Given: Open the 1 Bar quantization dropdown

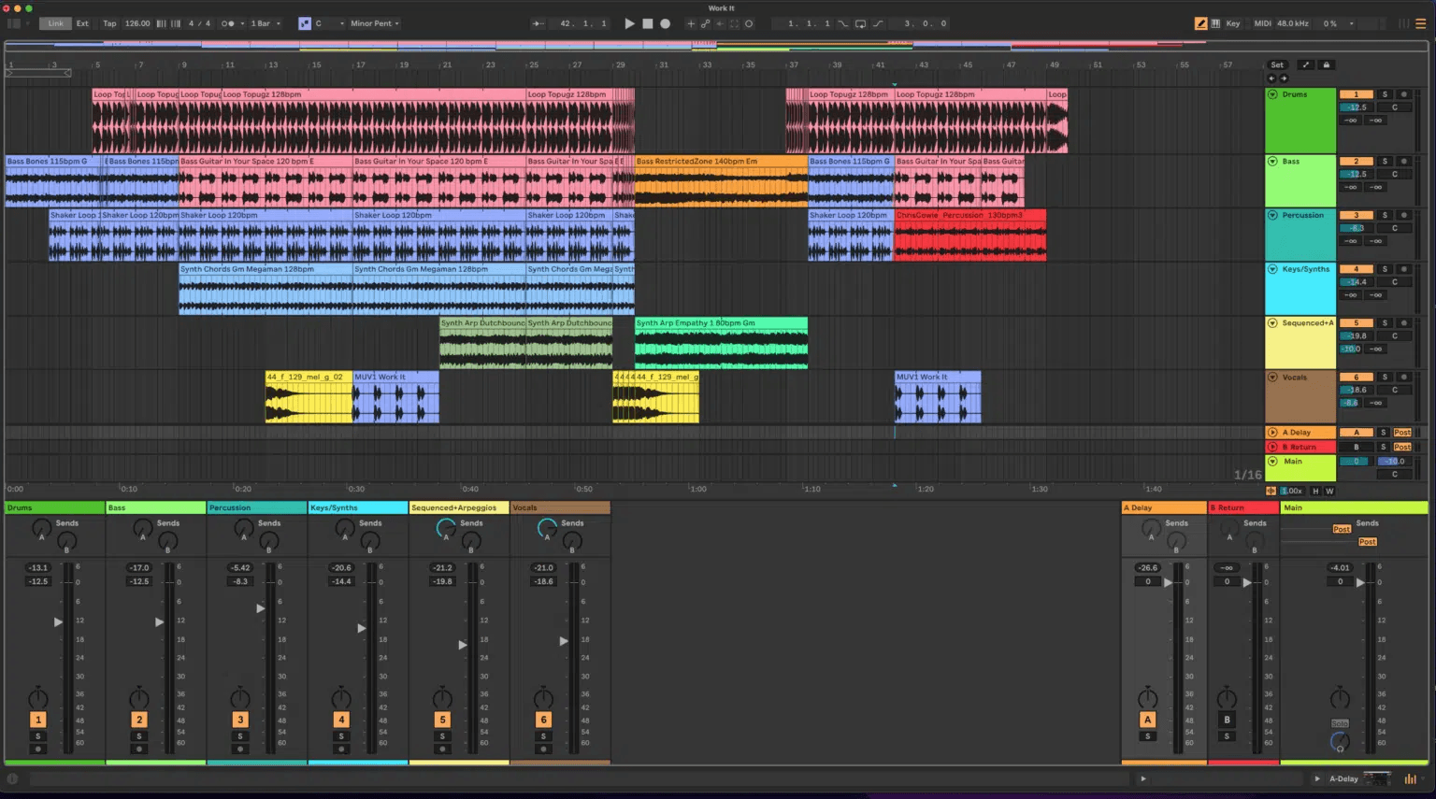Looking at the screenshot, I should 266,23.
